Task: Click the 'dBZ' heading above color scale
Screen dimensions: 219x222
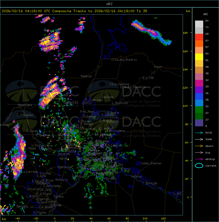Action: 205,14
